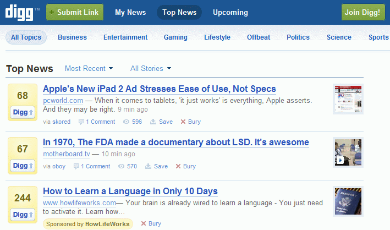Open the Business topic
The width and height of the screenshot is (390, 230).
point(73,37)
